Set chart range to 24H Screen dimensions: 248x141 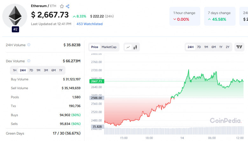(x=190, y=47)
